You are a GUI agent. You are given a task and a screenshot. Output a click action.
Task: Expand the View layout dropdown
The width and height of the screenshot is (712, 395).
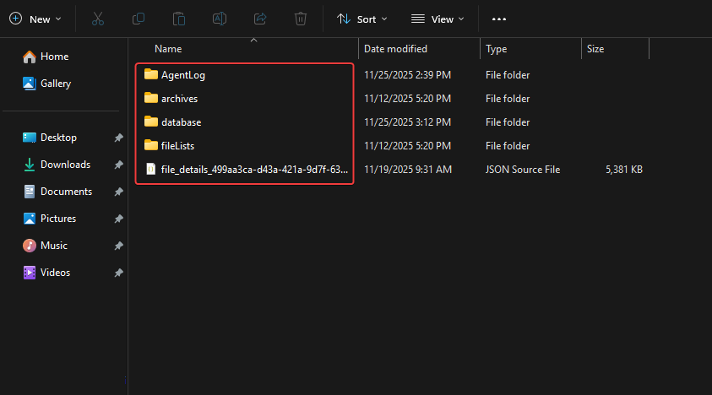(x=438, y=19)
